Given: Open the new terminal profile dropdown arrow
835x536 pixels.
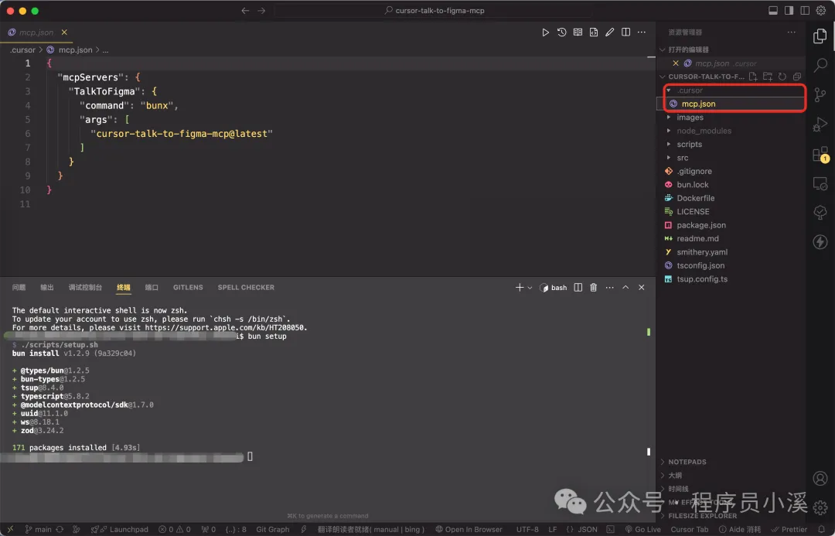Looking at the screenshot, I should click(530, 288).
